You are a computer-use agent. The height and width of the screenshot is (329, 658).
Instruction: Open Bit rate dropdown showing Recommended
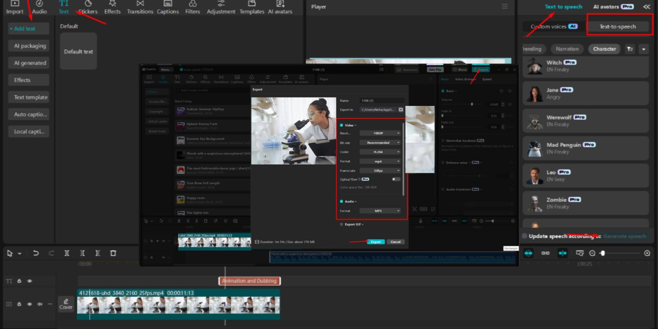coord(380,142)
